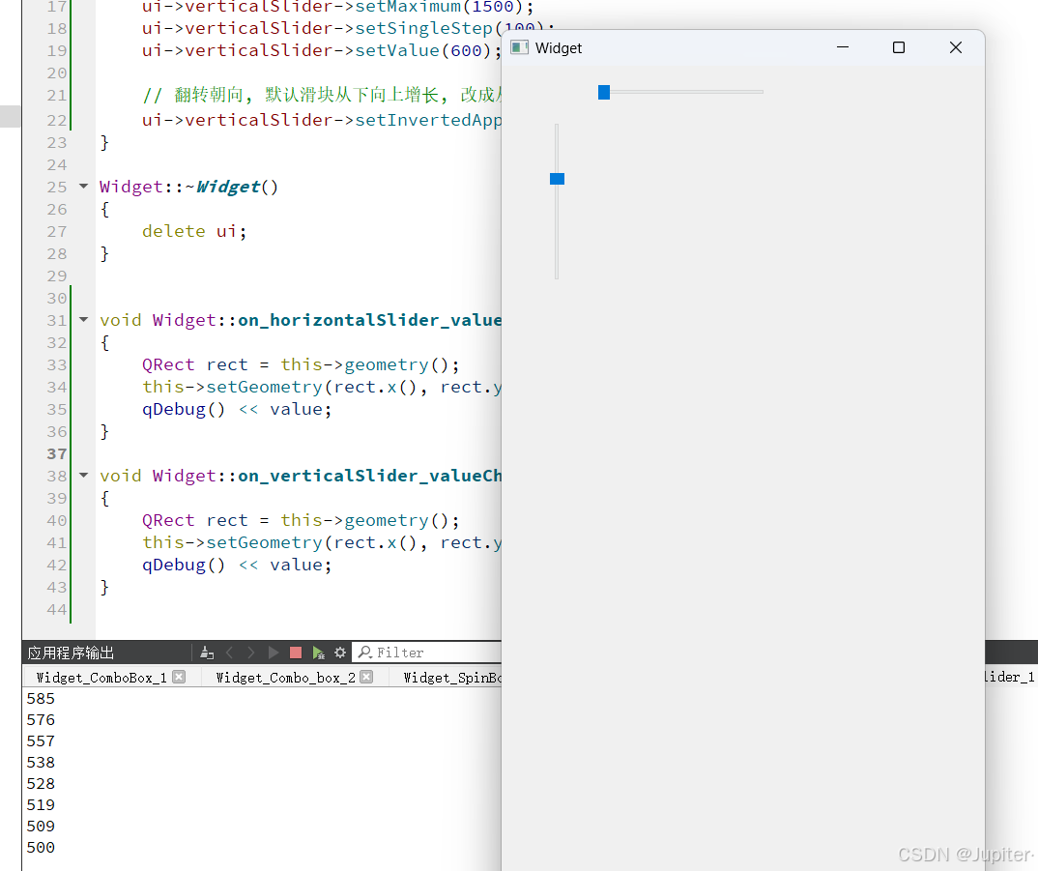Clear the application output with broom icon
This screenshot has width=1038, height=871.
click(x=207, y=653)
